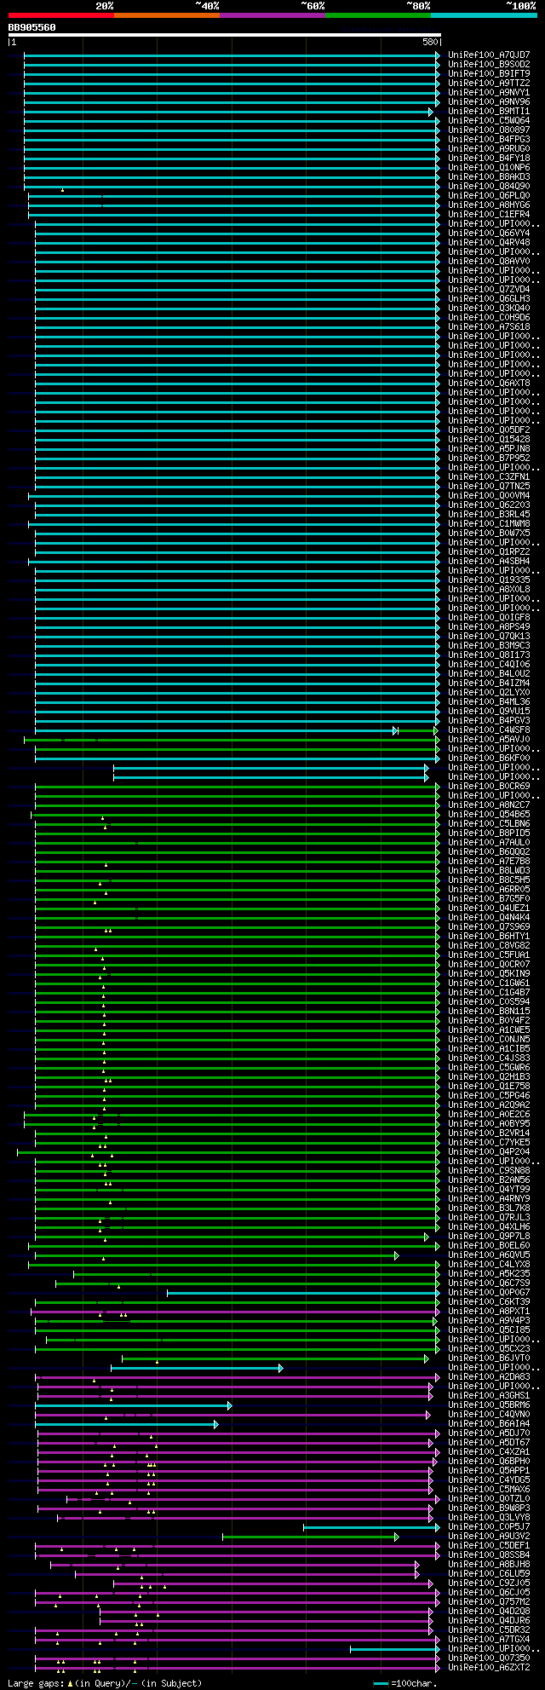Click label UniRef100_C5FUA1

coord(489,955)
